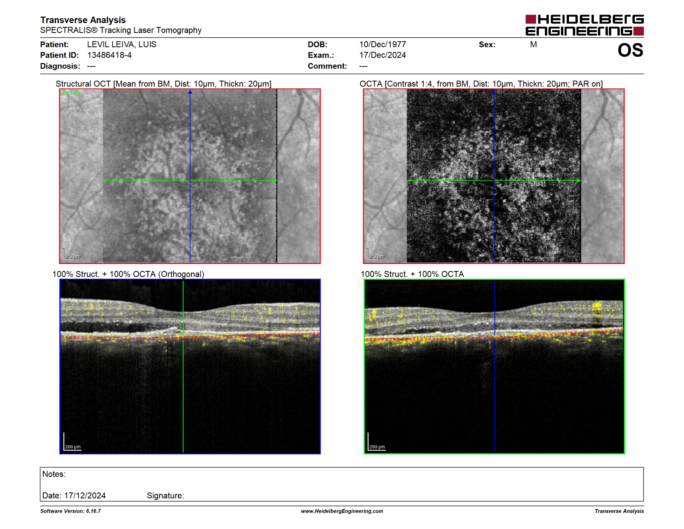Image resolution: width=684 pixels, height=529 pixels.
Task: Click the 'Patient:' label
Action: [x=54, y=45]
